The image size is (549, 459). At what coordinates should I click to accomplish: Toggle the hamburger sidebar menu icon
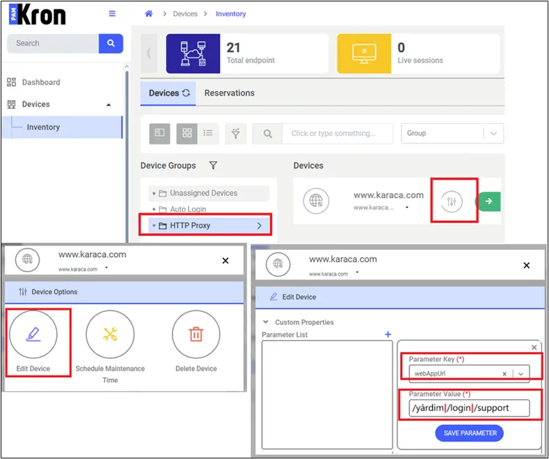pyautogui.click(x=112, y=14)
